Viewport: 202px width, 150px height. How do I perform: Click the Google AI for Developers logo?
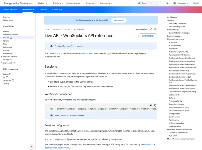[x=18, y=3]
